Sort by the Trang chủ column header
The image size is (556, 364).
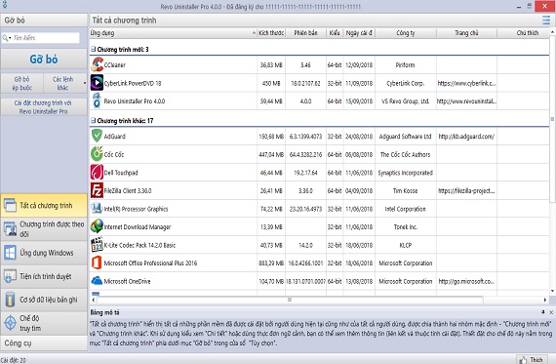tap(466, 33)
